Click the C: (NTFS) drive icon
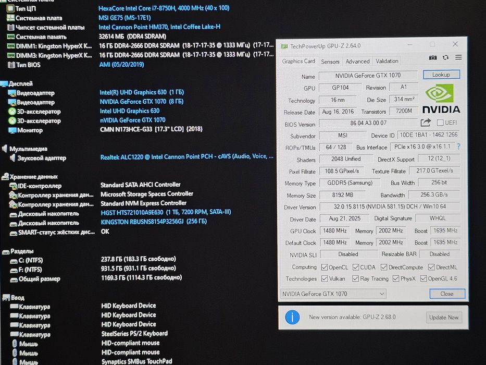Screen dimensions: 486x365 [x=14, y=261]
